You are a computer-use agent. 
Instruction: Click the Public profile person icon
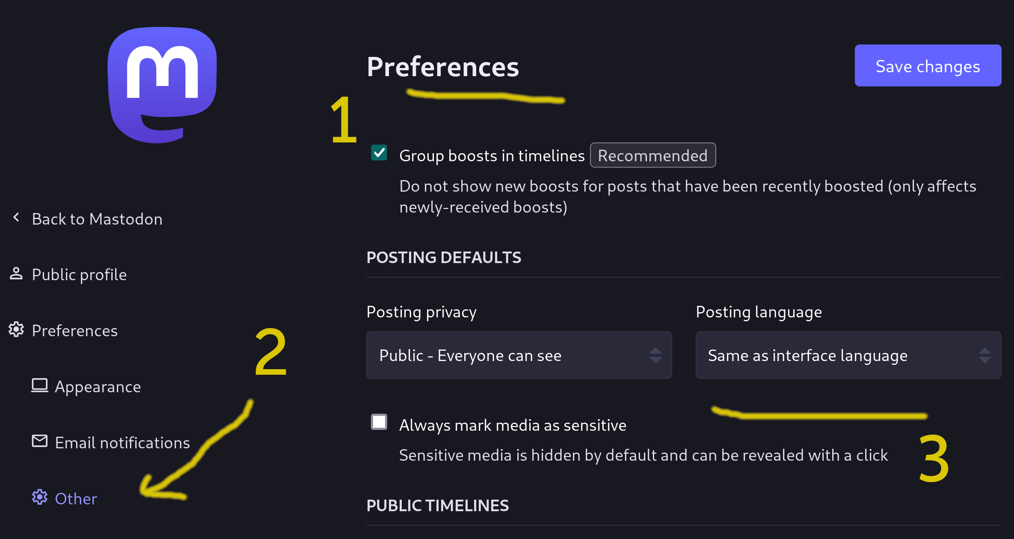tap(16, 274)
